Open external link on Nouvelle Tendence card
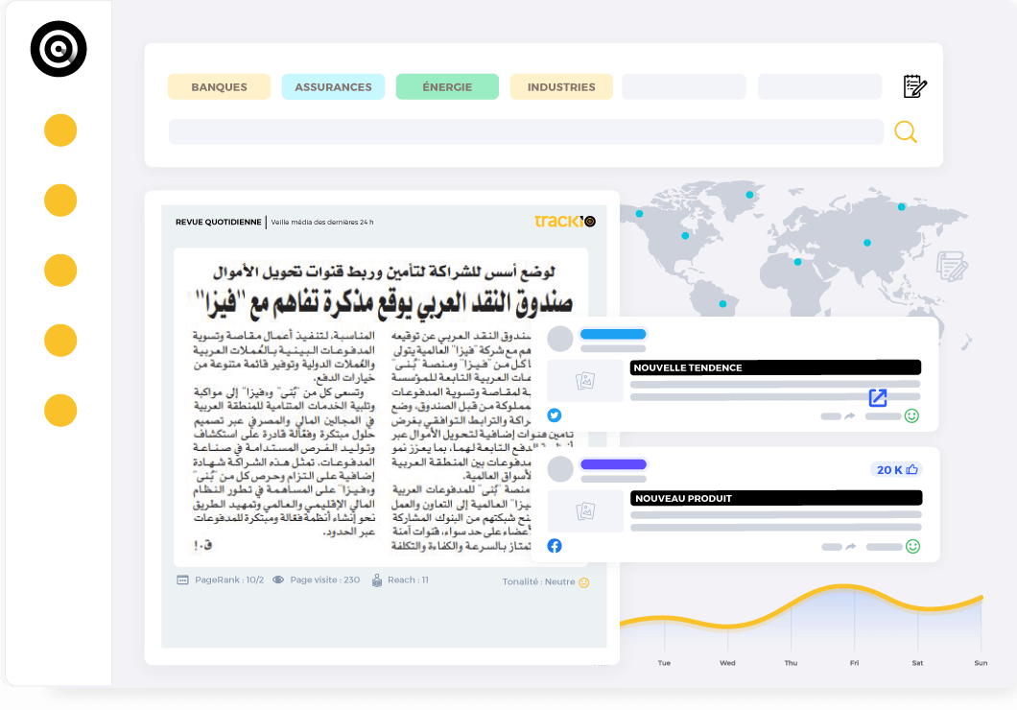Image resolution: width=1017 pixels, height=710 pixels. [878, 397]
